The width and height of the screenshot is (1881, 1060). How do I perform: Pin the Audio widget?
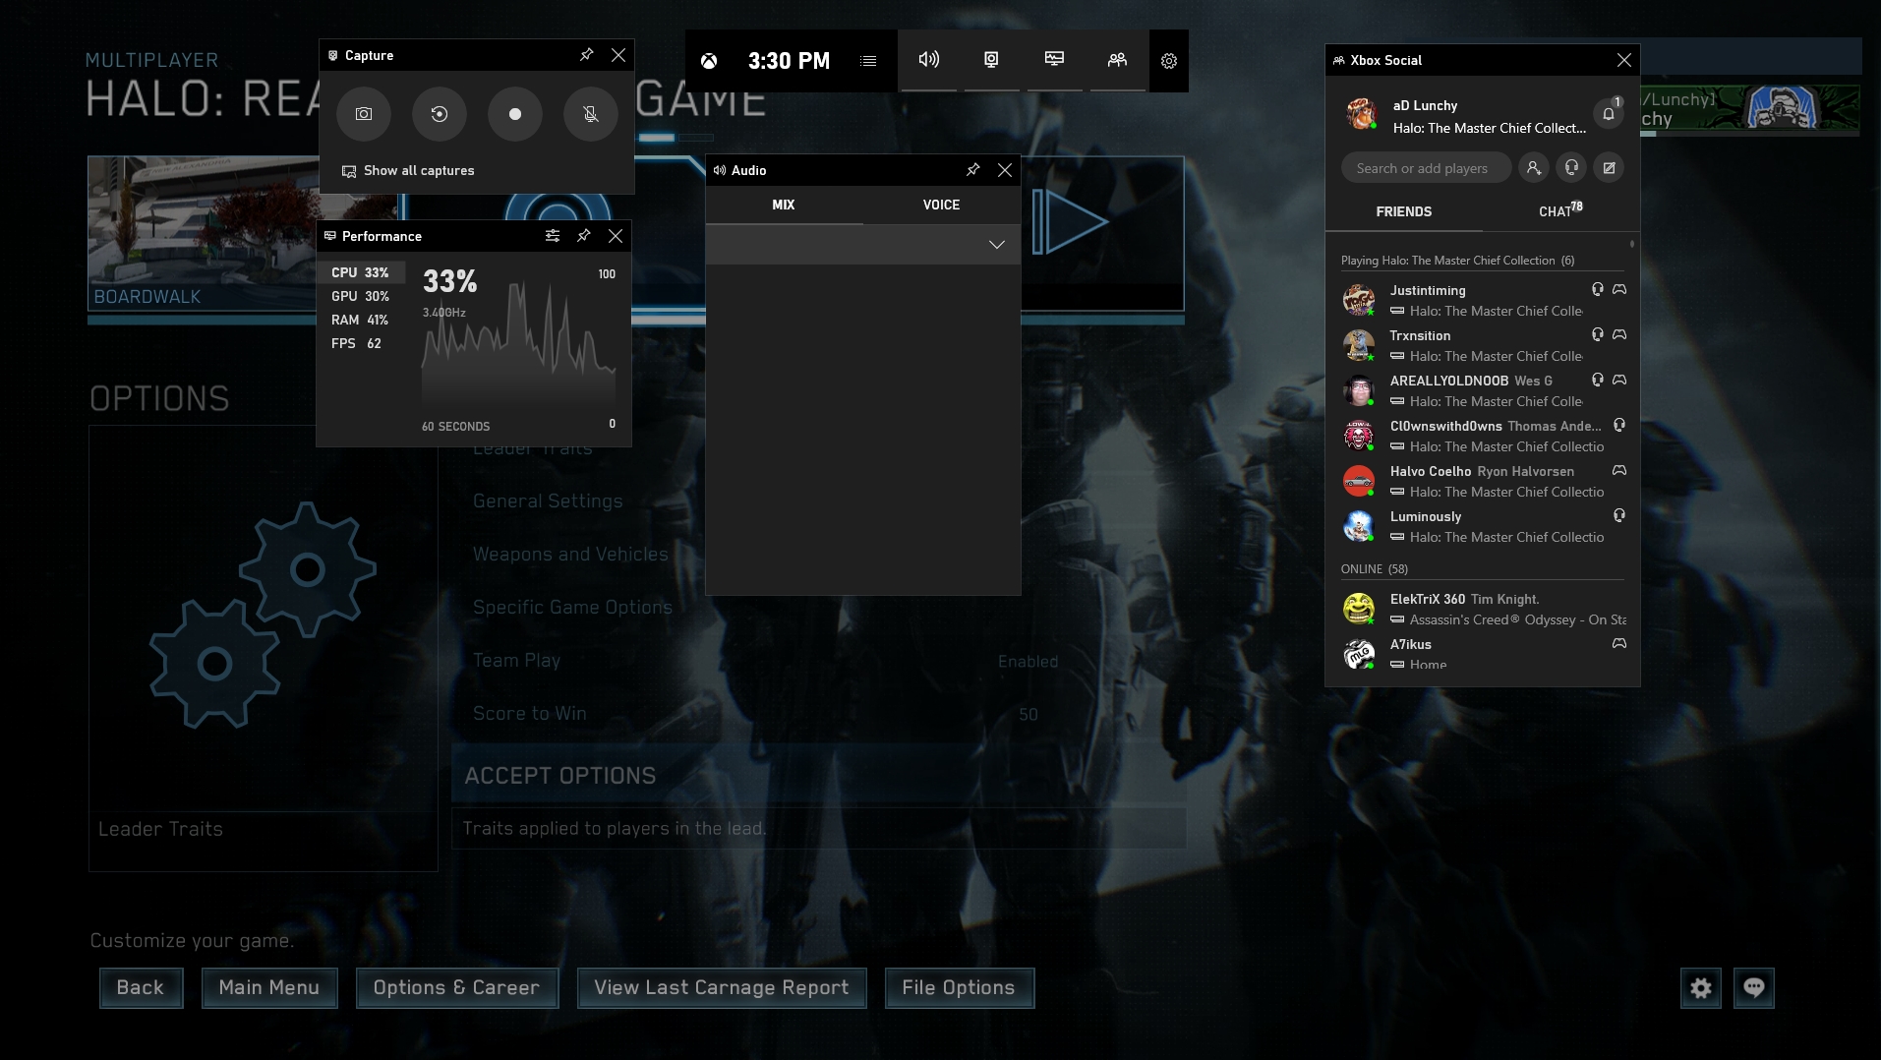(x=973, y=170)
